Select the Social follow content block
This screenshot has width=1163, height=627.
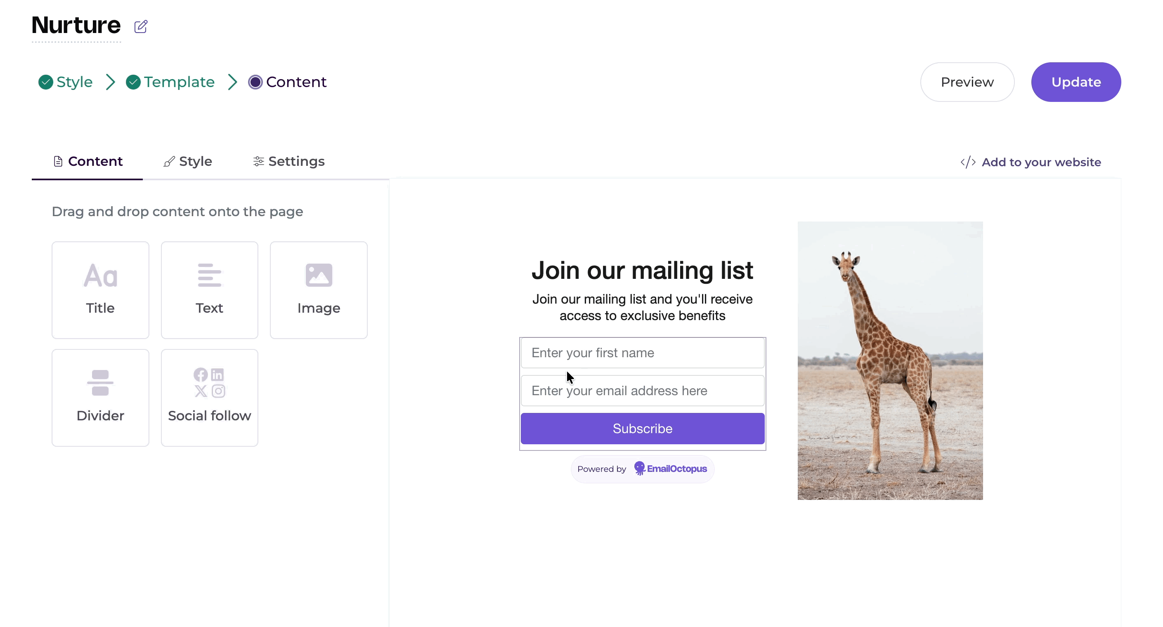click(x=210, y=398)
